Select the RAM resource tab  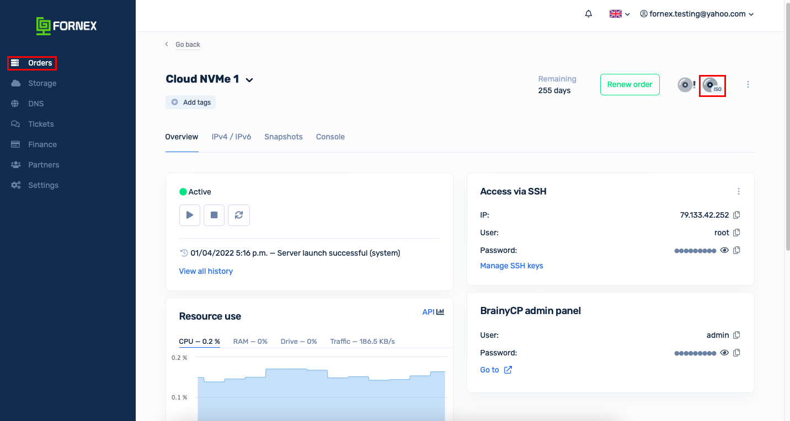point(250,342)
